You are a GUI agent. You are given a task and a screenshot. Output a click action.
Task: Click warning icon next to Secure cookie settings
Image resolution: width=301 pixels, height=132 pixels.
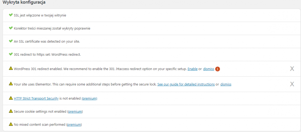click(11, 111)
